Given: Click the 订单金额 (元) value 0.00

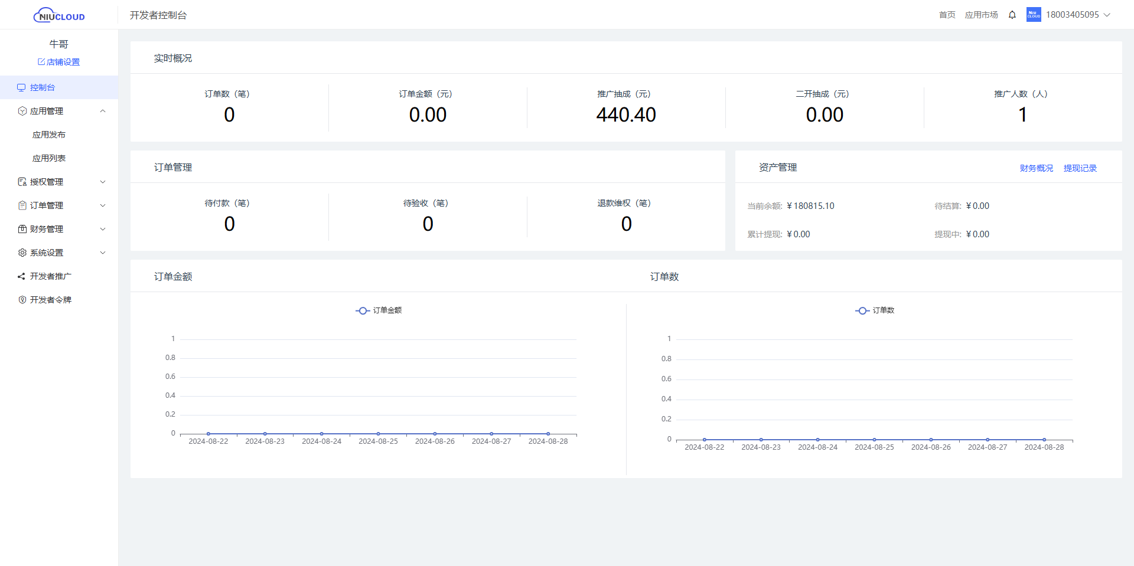Looking at the screenshot, I should (x=428, y=114).
